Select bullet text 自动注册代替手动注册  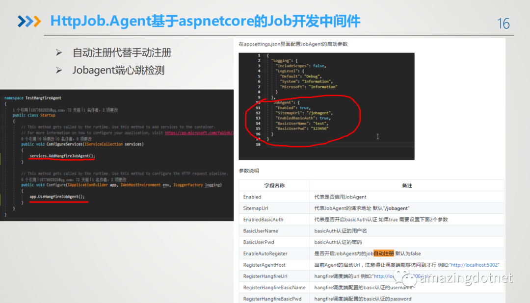click(122, 52)
